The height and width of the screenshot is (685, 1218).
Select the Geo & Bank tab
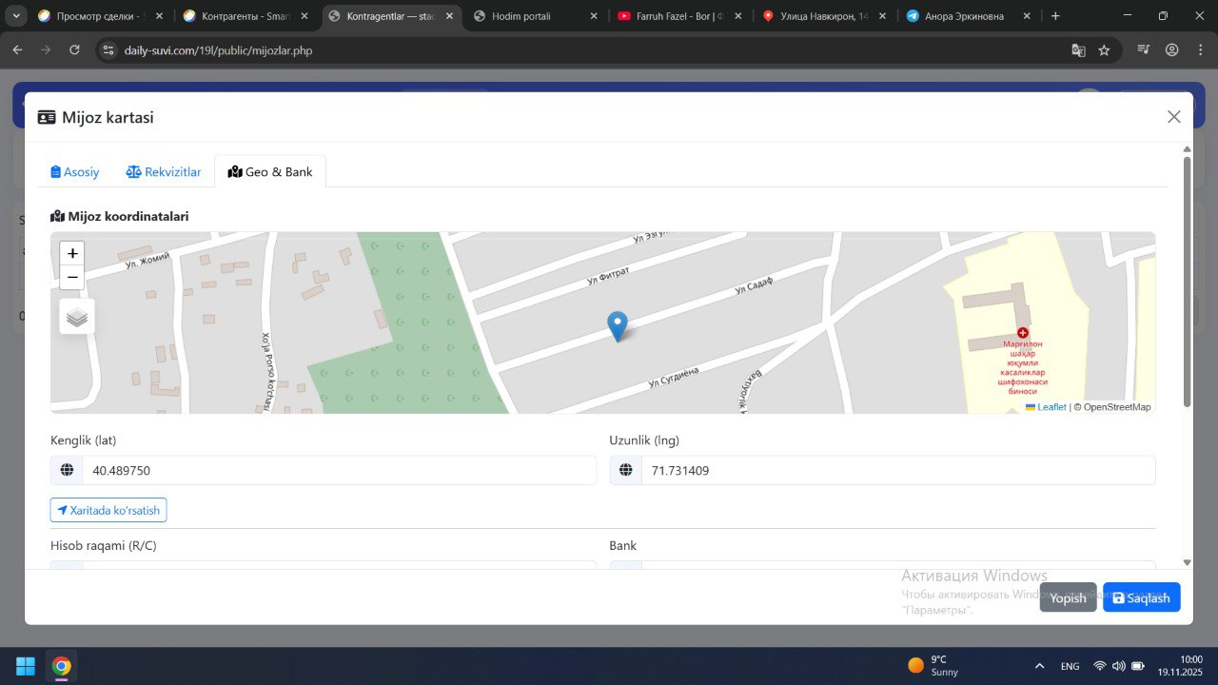(x=270, y=172)
